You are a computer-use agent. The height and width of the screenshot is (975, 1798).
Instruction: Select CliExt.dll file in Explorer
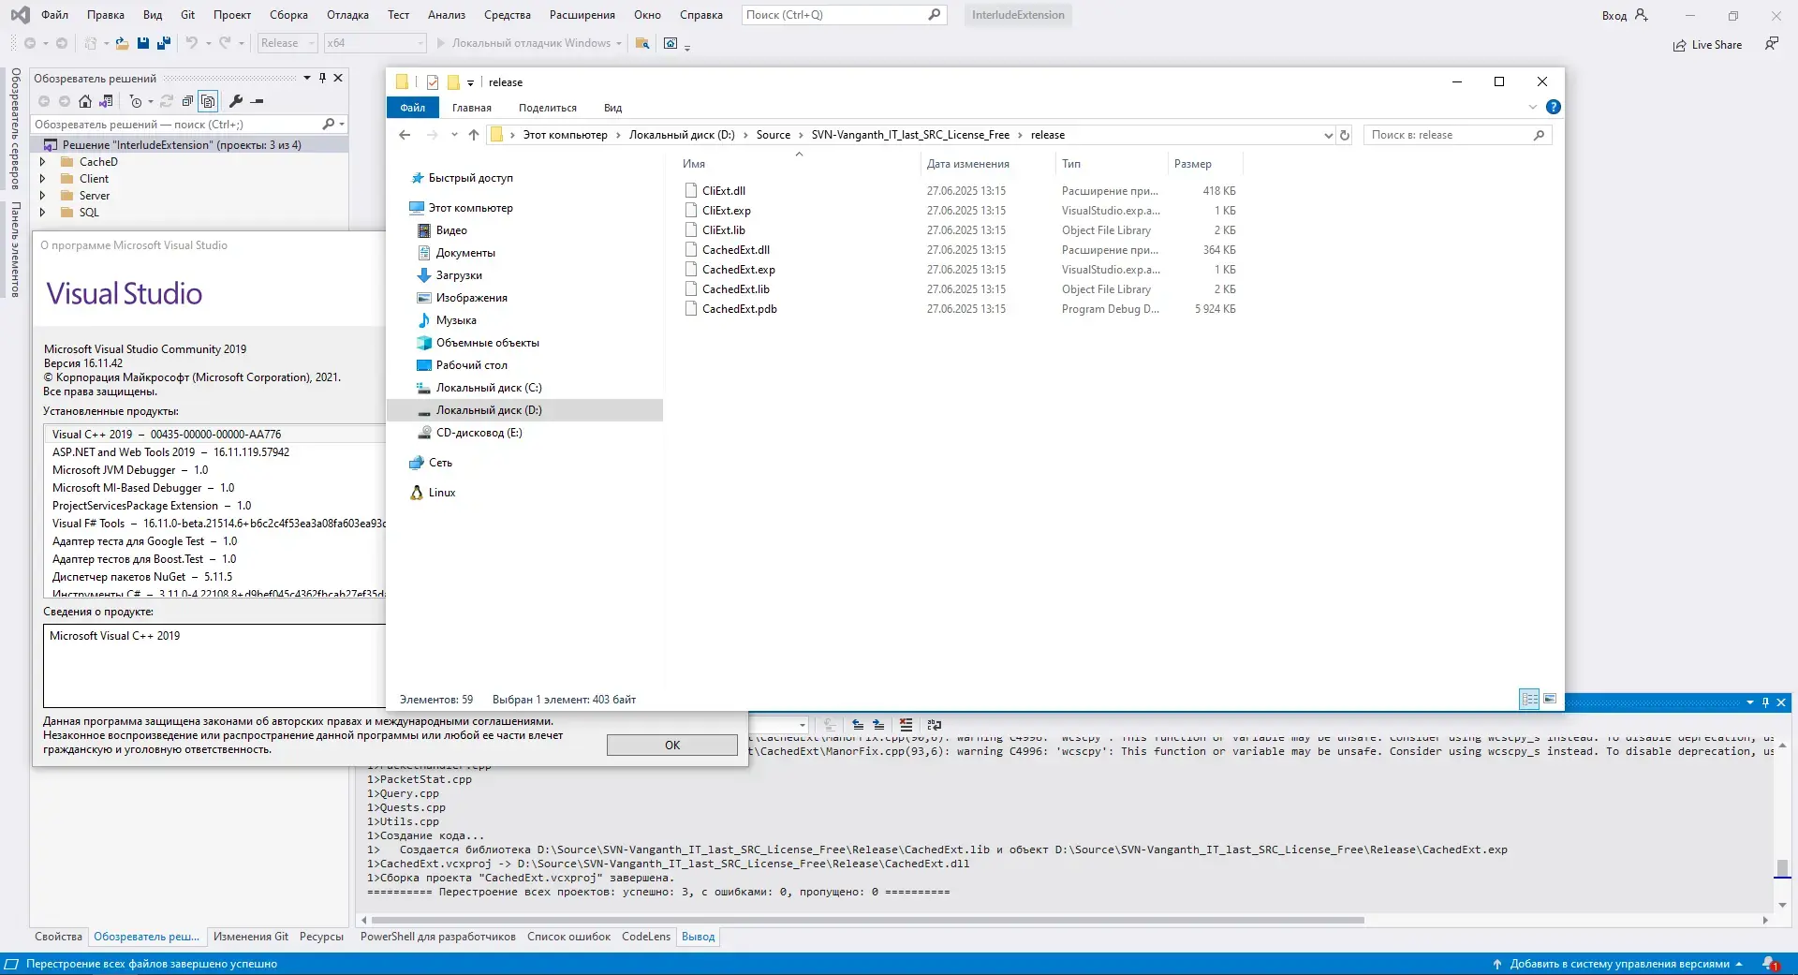click(724, 191)
